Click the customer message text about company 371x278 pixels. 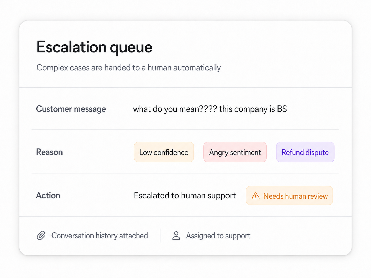210,109
